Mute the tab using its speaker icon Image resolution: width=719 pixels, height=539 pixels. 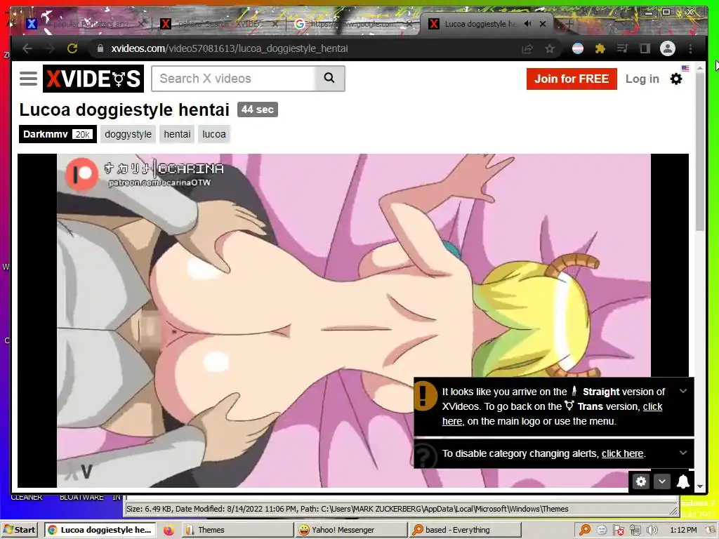pos(528,24)
